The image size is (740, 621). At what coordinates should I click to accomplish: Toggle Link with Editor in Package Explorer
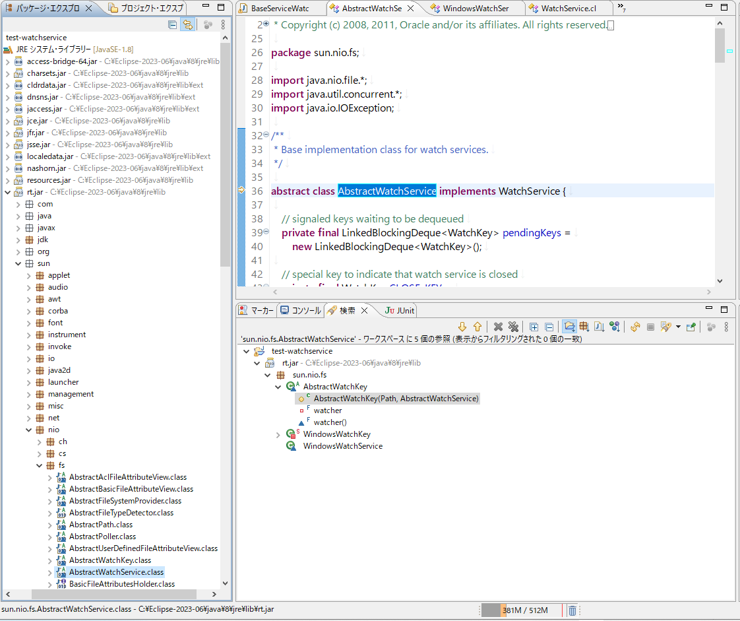point(188,24)
